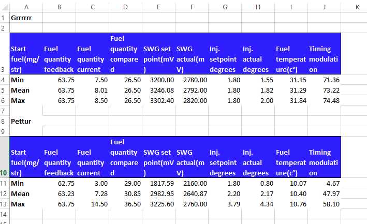Click Inj. actual degrees header in row 10
The width and height of the screenshot is (367, 224).
[x=258, y=157]
